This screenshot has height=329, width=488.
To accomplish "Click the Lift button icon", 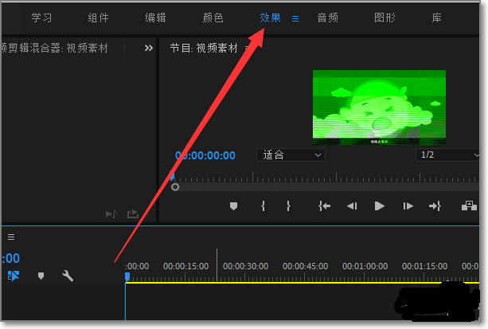I will pos(469,206).
